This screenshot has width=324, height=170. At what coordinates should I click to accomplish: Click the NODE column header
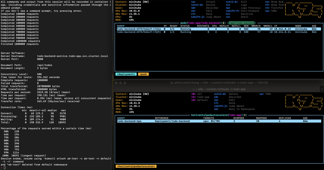click(x=298, y=26)
